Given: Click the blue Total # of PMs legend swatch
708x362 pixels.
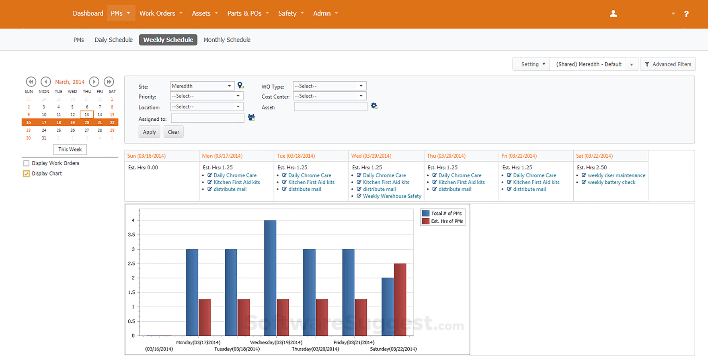Looking at the screenshot, I should (425, 214).
